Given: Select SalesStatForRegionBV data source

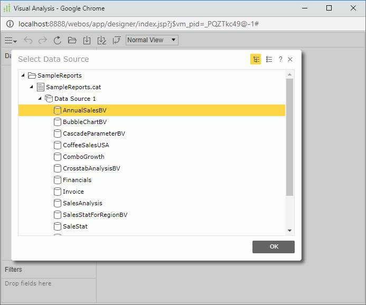Looking at the screenshot, I should point(95,215).
